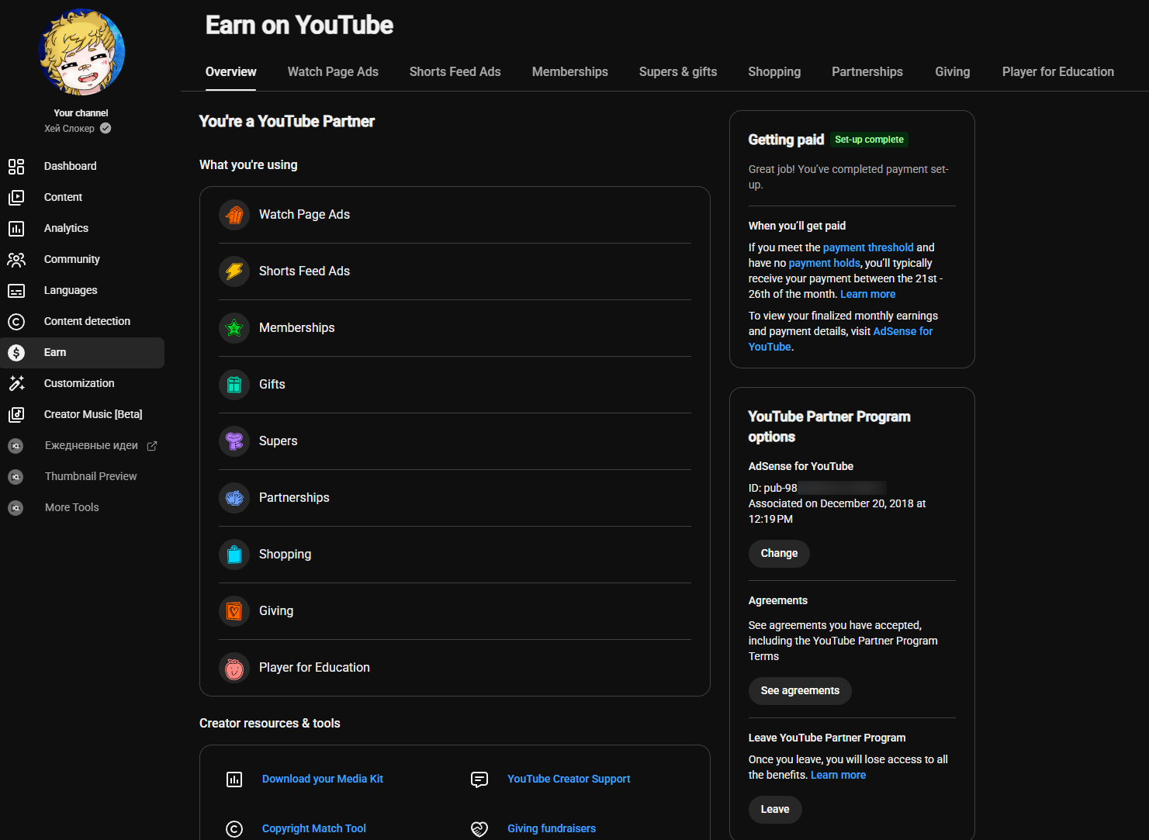Go to the Partnerships tab
This screenshot has width=1149, height=840.
click(867, 72)
